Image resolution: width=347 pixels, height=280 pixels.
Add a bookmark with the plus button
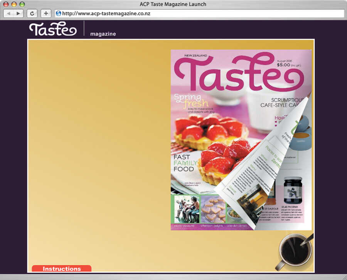pos(46,14)
